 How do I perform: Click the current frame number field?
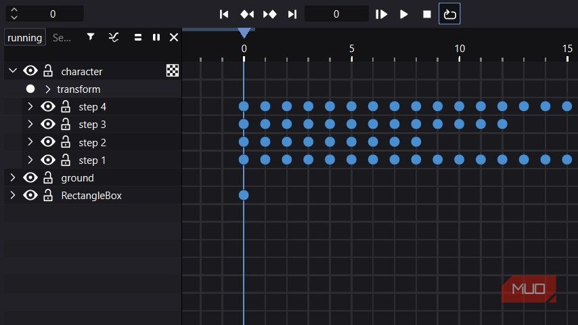(x=336, y=14)
